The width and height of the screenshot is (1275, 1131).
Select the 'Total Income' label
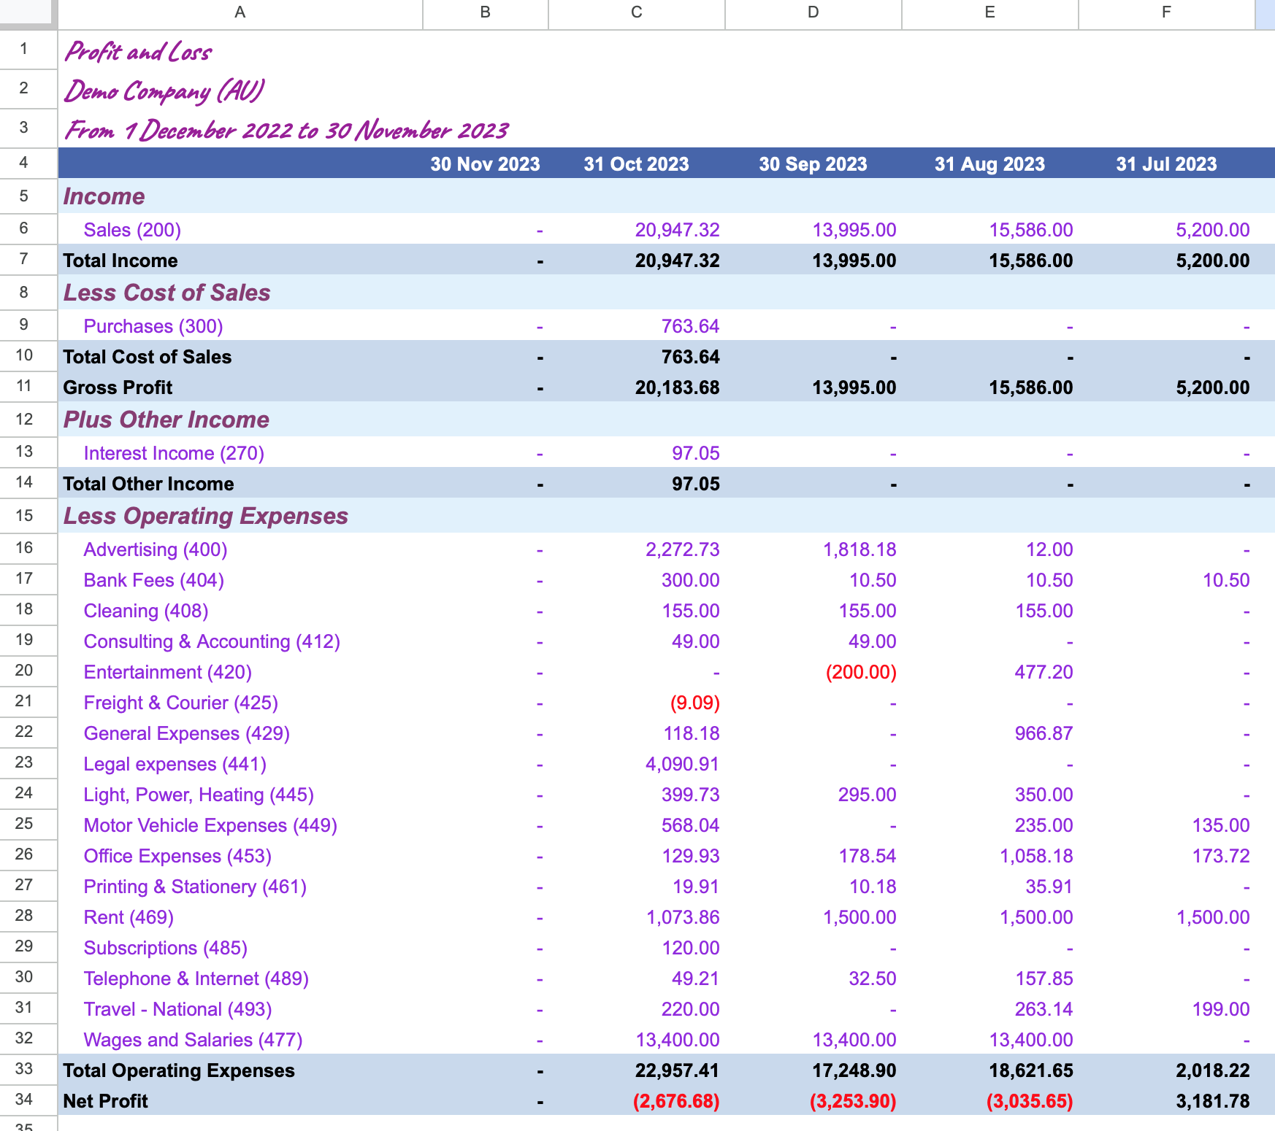pos(120,260)
